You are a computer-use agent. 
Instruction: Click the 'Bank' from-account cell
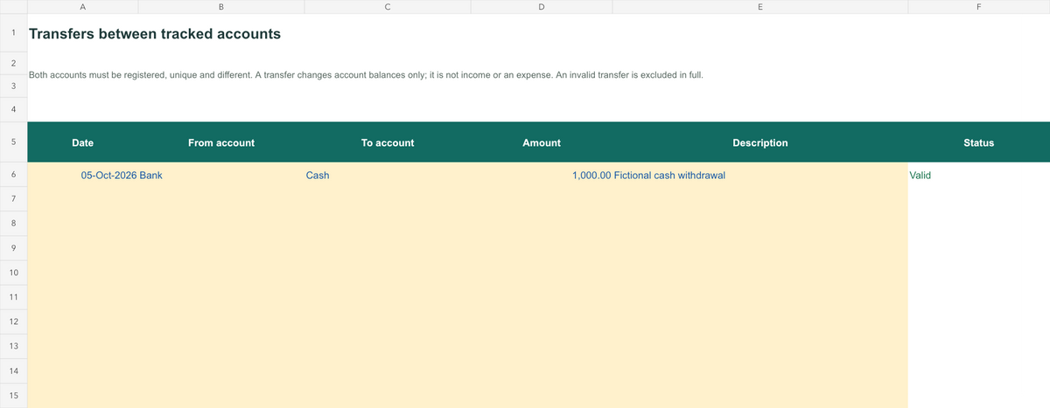221,175
